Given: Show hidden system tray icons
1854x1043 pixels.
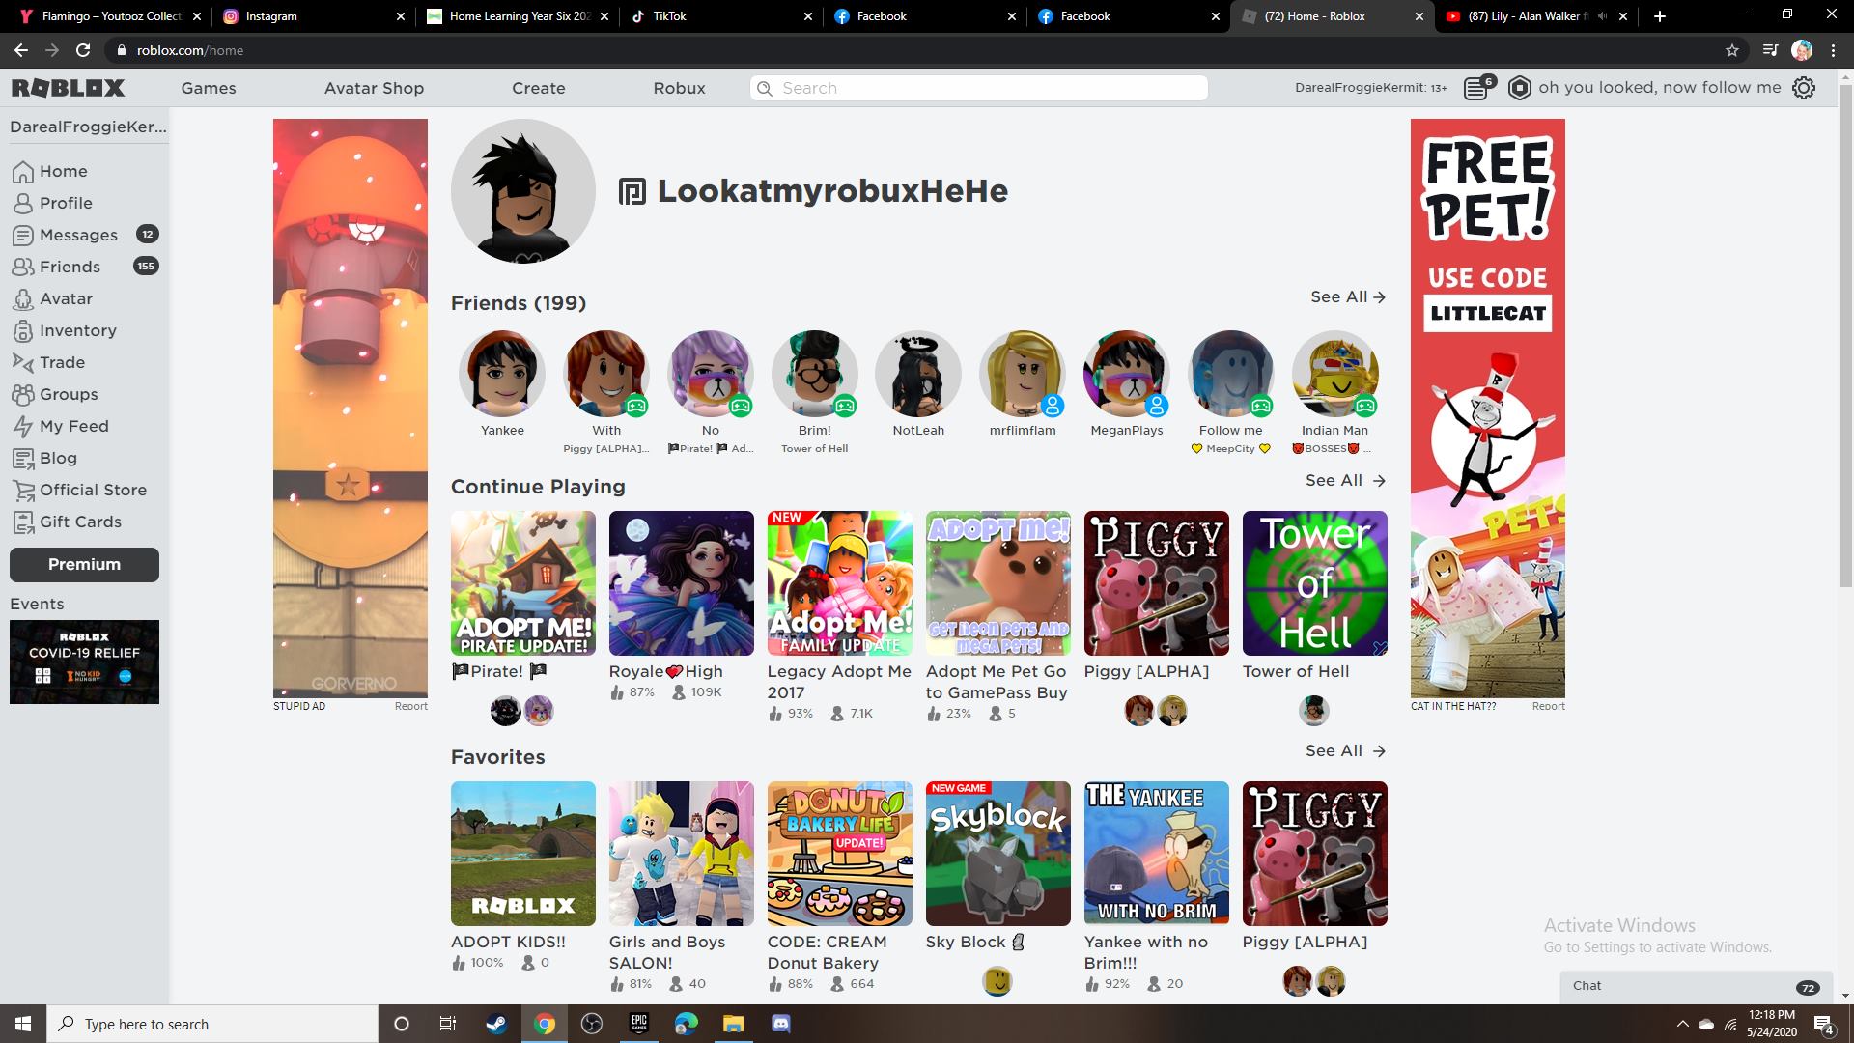Looking at the screenshot, I should (x=1683, y=1024).
